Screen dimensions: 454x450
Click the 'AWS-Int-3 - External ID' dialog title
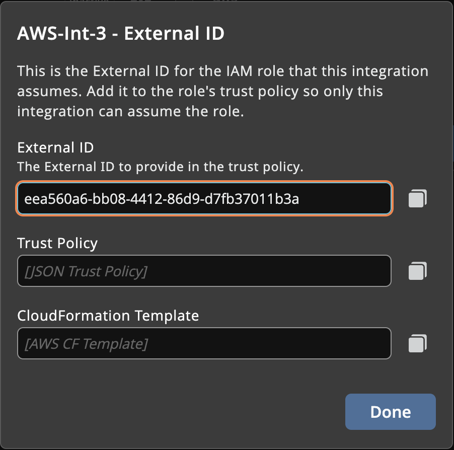pos(121,33)
